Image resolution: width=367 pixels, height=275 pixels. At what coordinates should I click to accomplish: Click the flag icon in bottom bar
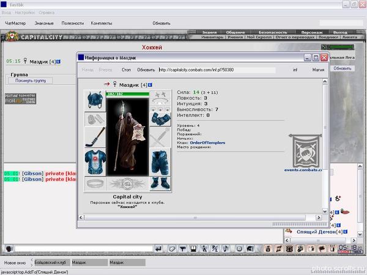(322, 249)
